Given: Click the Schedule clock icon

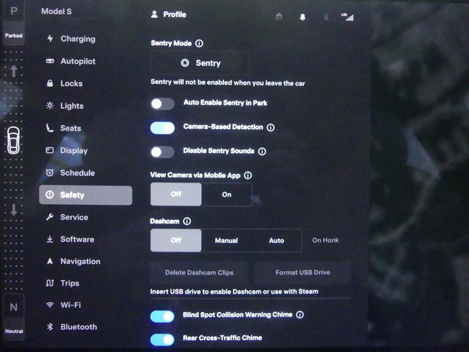Looking at the screenshot, I should (x=50, y=172).
